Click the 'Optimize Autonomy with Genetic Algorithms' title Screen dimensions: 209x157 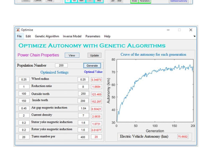point(92,46)
